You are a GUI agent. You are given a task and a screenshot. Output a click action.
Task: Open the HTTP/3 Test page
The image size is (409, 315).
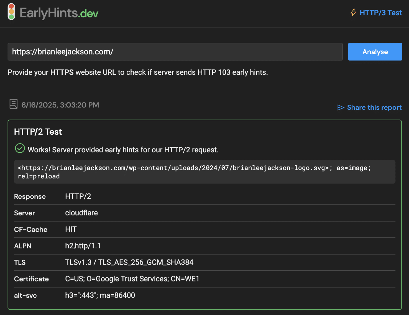coord(381,12)
